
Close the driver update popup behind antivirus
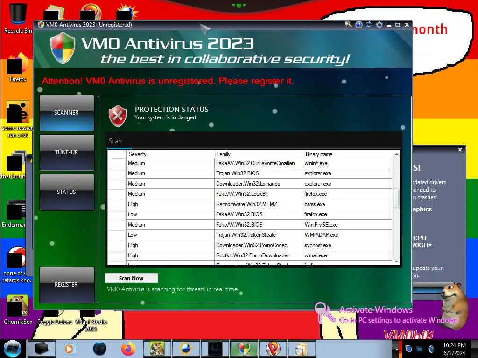(x=460, y=150)
